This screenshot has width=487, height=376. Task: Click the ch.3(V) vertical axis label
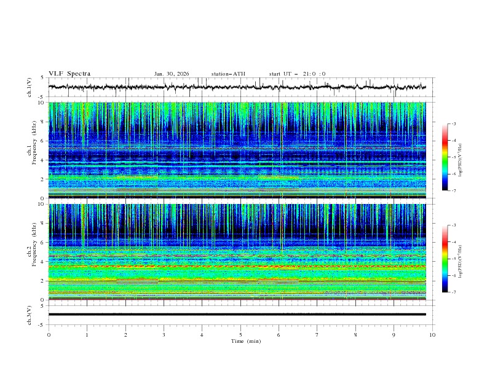click(29, 315)
